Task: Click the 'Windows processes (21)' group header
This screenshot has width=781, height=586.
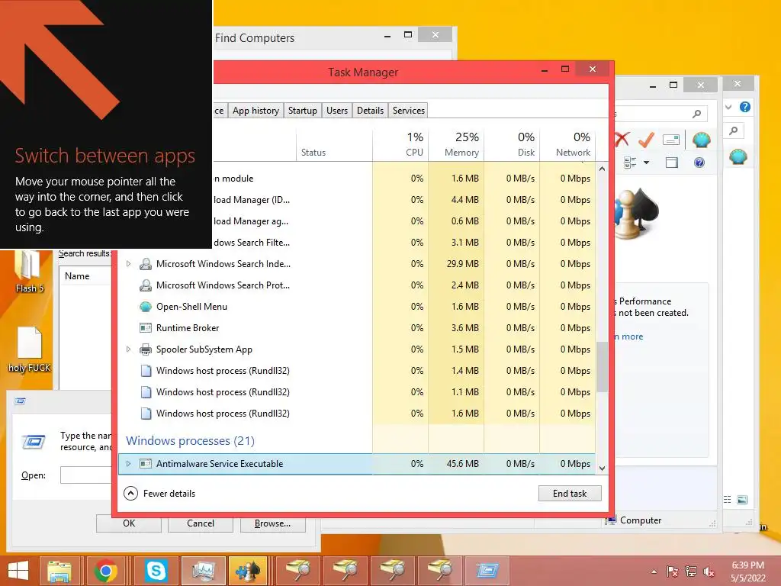Action: [x=190, y=440]
